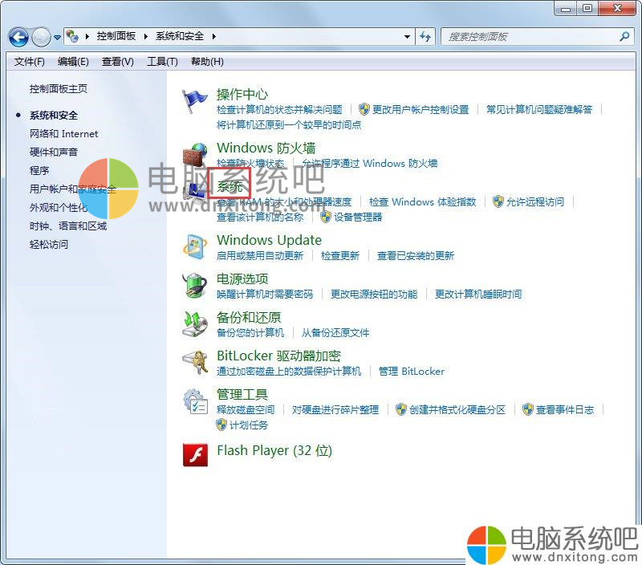Screen dimensions: 642x565
Task: Open the 工具(T) menu
Action: [x=162, y=62]
